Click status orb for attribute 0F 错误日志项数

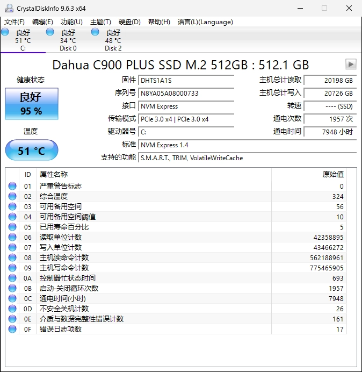(12, 329)
